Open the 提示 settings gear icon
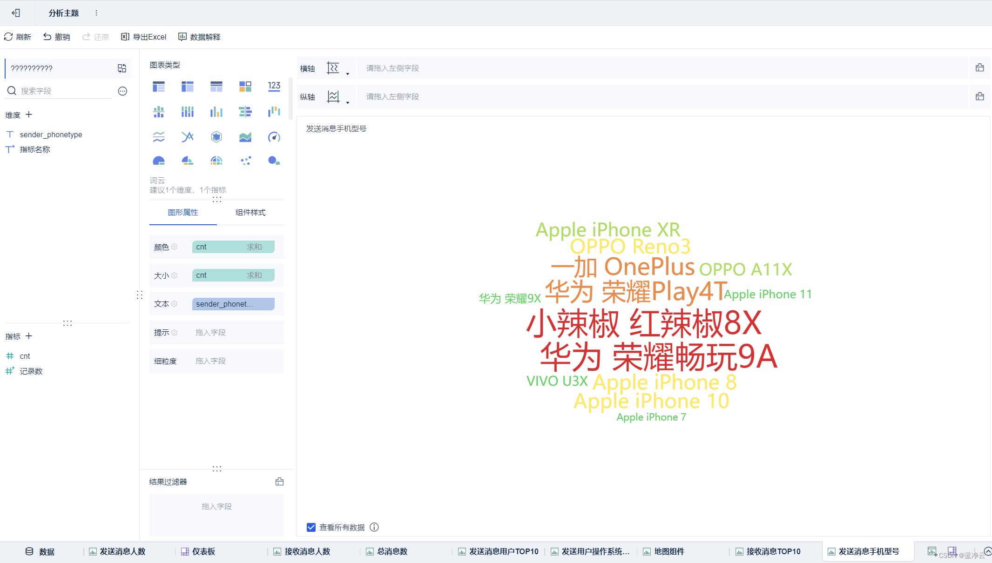The width and height of the screenshot is (992, 563). (x=174, y=332)
